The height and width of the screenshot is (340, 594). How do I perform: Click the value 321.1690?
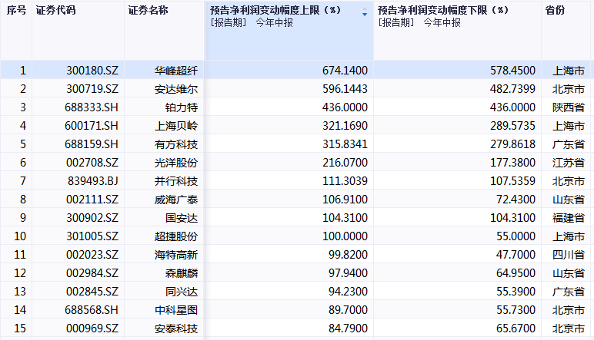pyautogui.click(x=345, y=125)
